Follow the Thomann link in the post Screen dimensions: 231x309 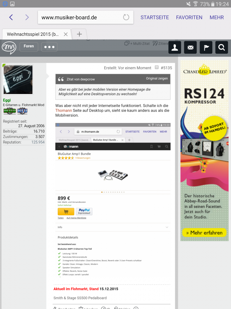[x=64, y=110]
